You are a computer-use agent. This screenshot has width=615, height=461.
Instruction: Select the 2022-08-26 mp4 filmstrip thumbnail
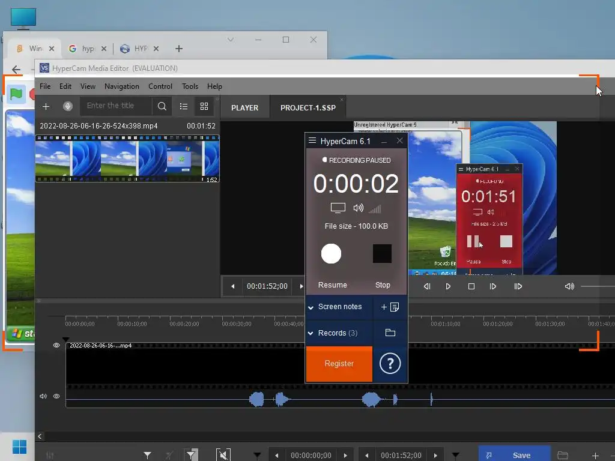[127, 158]
